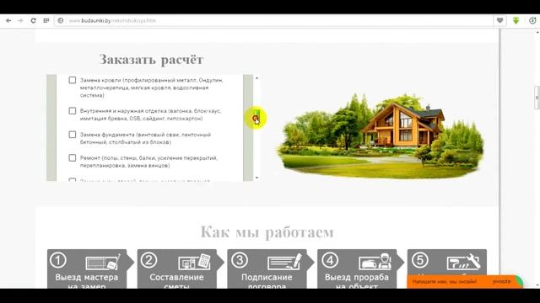Image resolution: width=540 pixels, height=303 pixels.
Task: Open the orange online chat widget
Action: 465,281
